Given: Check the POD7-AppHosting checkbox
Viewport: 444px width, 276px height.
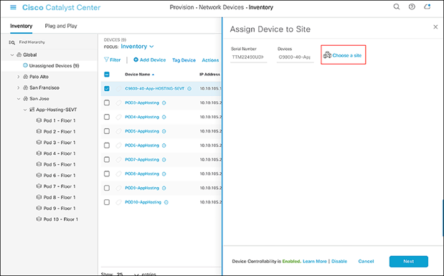Looking at the screenshot, I should click(107, 159).
